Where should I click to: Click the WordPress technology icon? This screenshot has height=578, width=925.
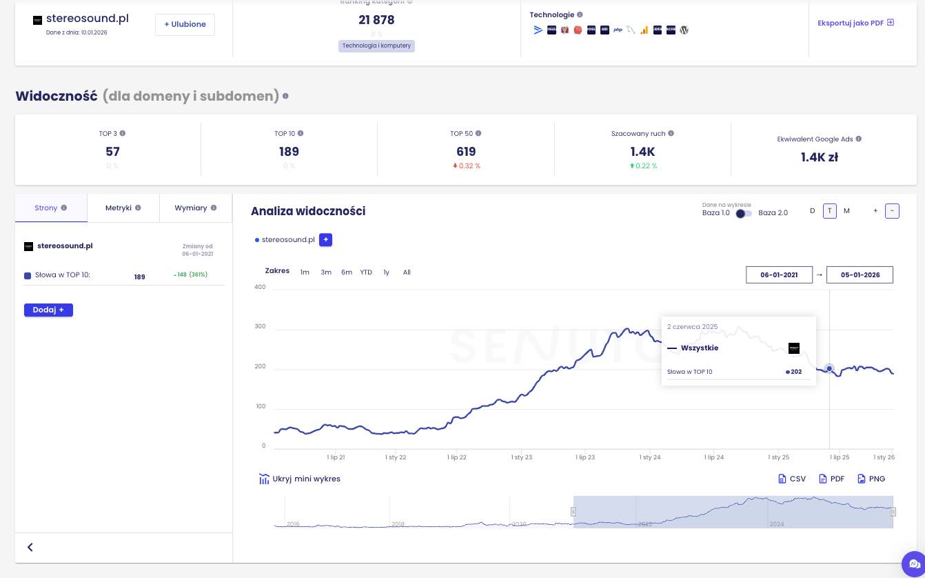point(684,30)
